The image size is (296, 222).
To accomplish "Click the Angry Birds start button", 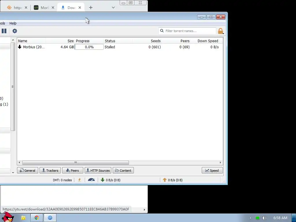I will coord(7,217).
